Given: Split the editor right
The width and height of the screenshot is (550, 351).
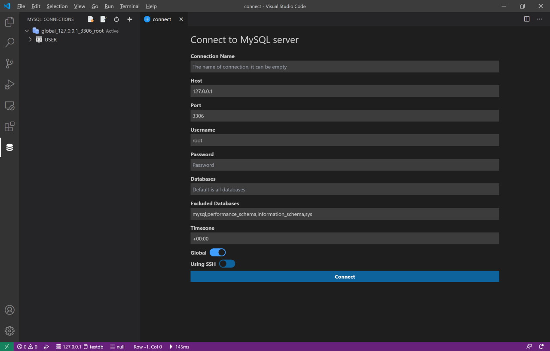Looking at the screenshot, I should click(527, 19).
